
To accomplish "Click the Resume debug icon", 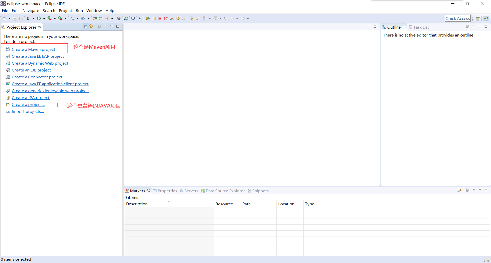I will pos(148,18).
